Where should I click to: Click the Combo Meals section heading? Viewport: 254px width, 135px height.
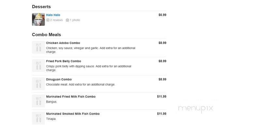[46, 34]
